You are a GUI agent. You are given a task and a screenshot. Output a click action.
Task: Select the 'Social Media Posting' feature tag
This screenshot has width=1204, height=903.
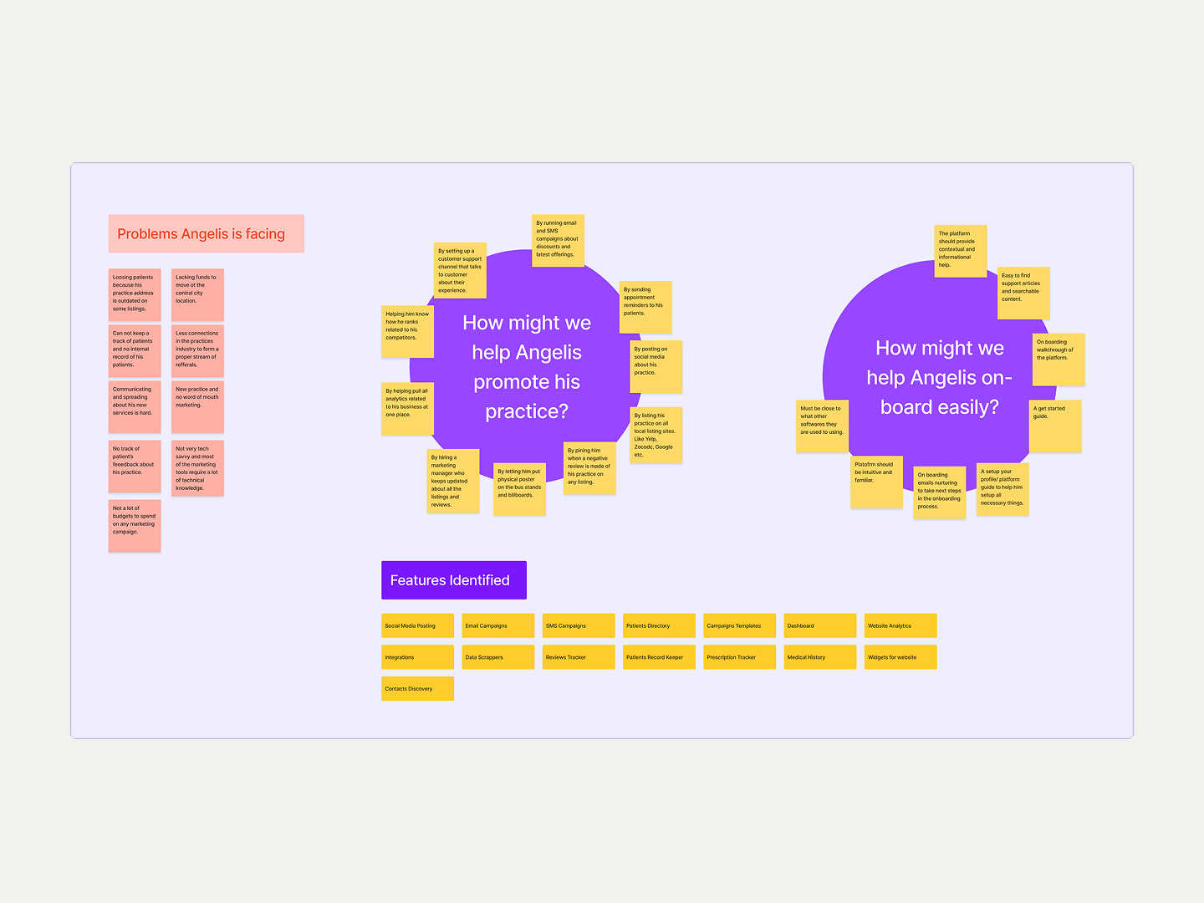point(417,625)
